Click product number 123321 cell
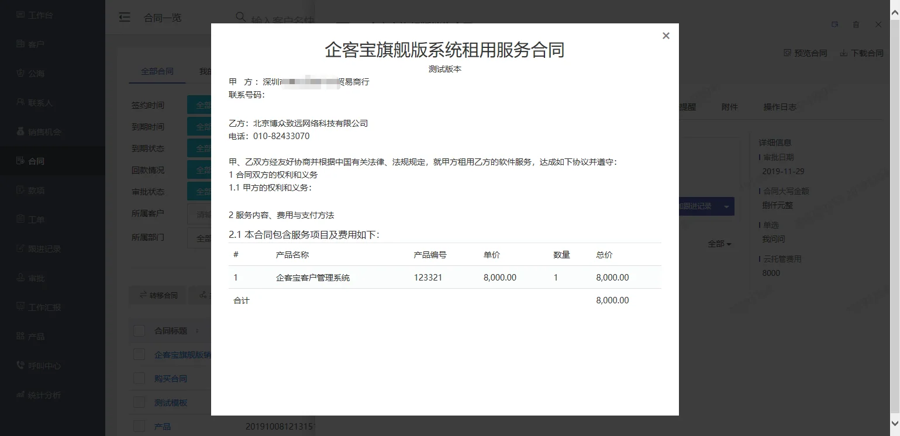900x436 pixels. click(428, 278)
